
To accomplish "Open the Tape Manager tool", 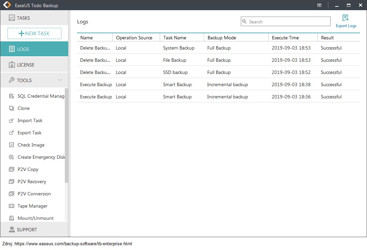I will [x=33, y=206].
